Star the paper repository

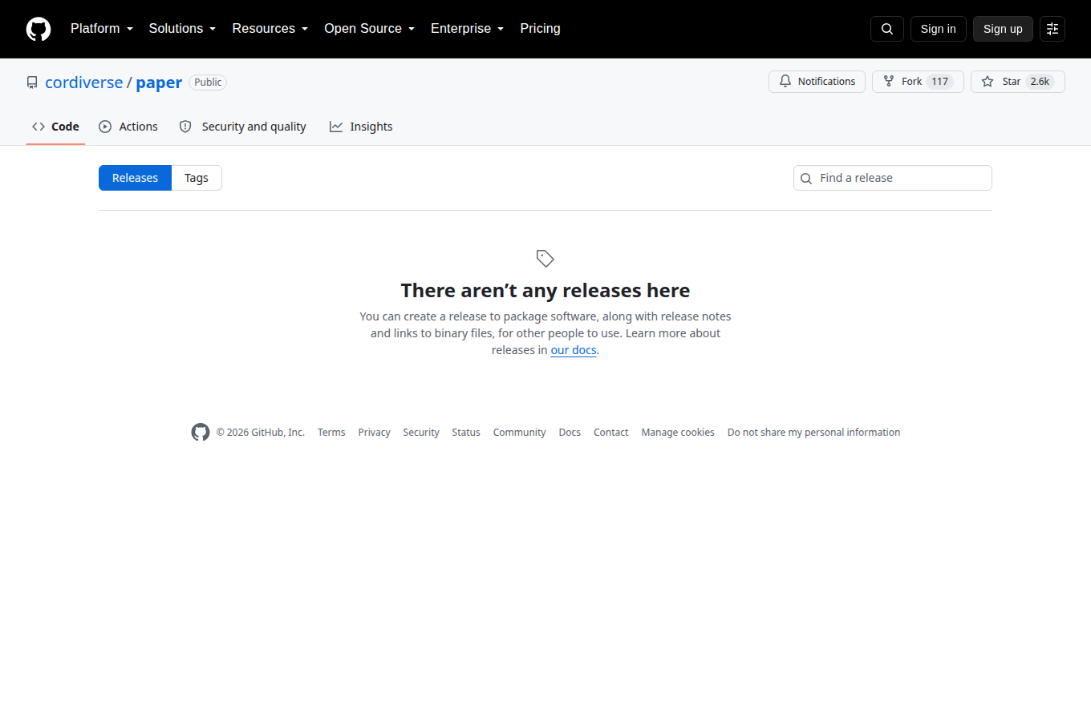pos(1018,82)
